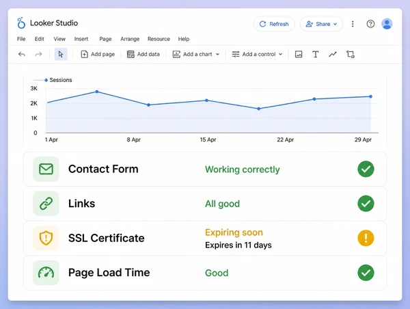
Task: Click the 'Looker Studio' title text
Action: (54, 23)
